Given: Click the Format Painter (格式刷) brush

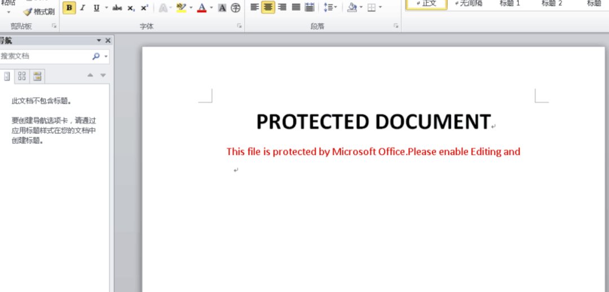Looking at the screenshot, I should (x=39, y=11).
